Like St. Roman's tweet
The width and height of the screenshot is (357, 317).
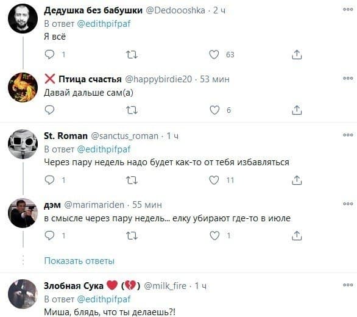click(x=214, y=180)
